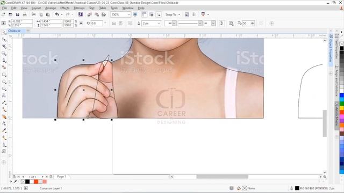Click the Copy icon in the toolbar
Viewport: 344px width, 193px height.
pos(41,14)
